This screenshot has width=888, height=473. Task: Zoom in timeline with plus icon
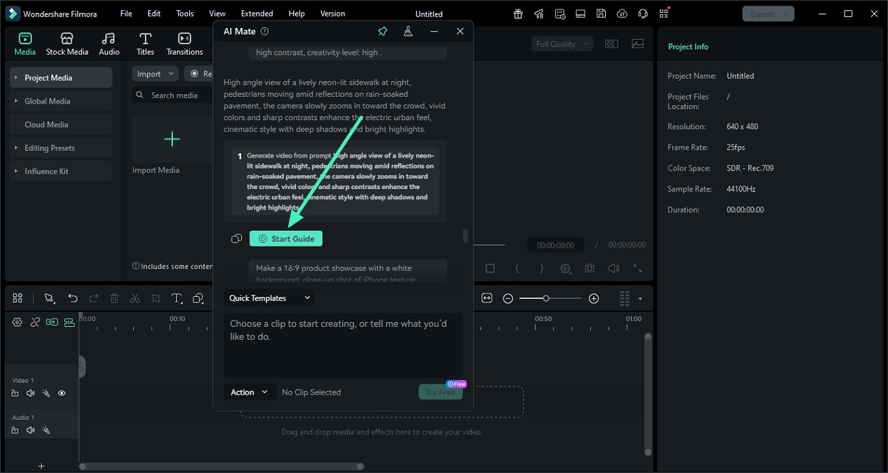click(594, 298)
